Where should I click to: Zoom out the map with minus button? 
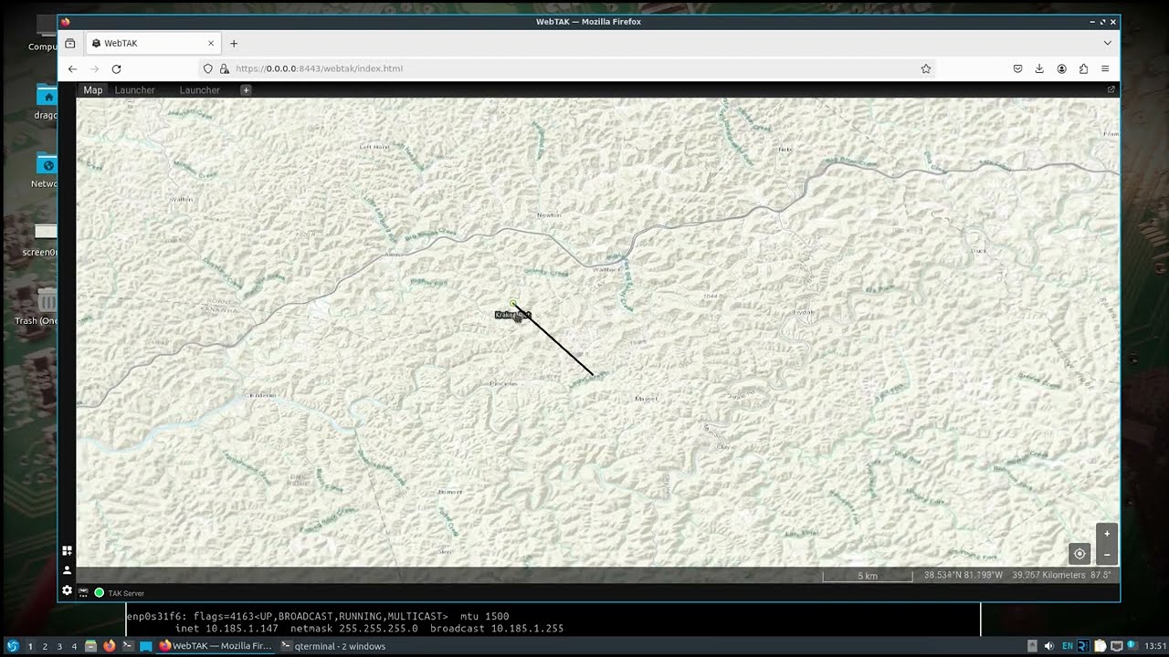click(x=1107, y=555)
